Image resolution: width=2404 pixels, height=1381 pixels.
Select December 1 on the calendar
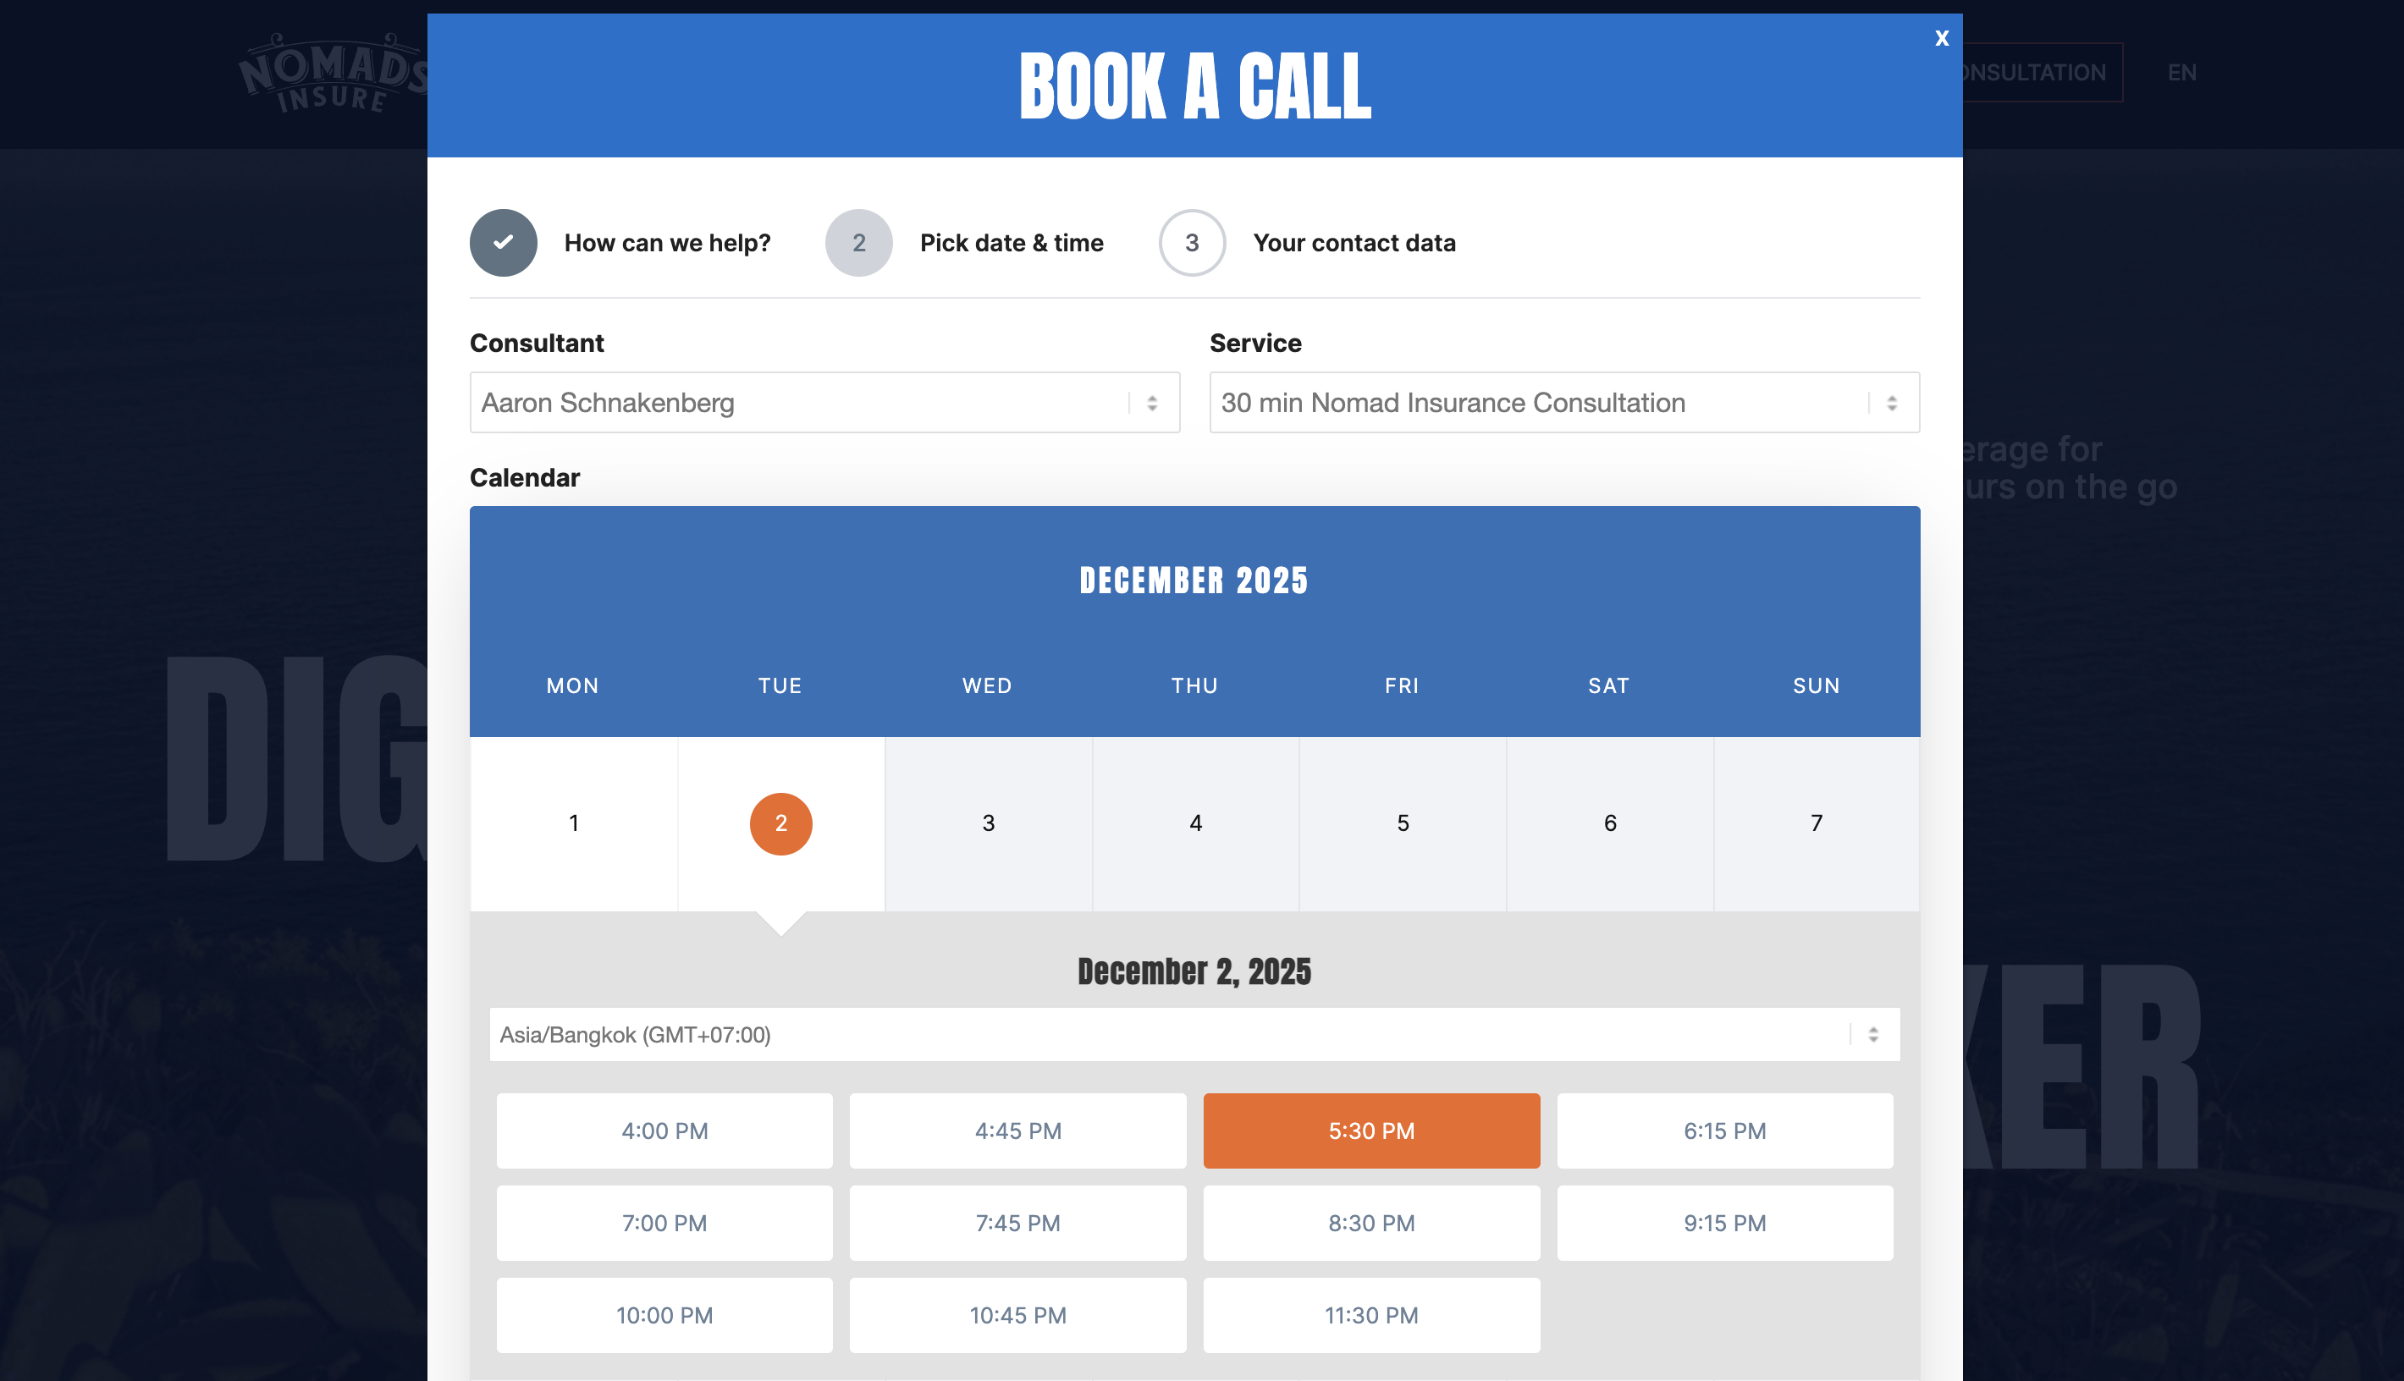(574, 823)
